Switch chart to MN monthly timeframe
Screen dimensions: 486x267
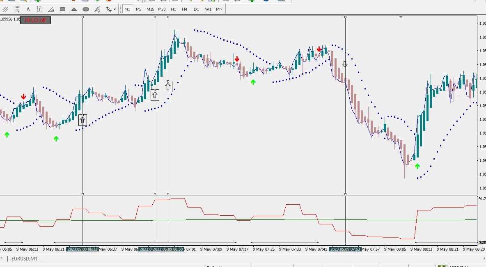point(219,9)
